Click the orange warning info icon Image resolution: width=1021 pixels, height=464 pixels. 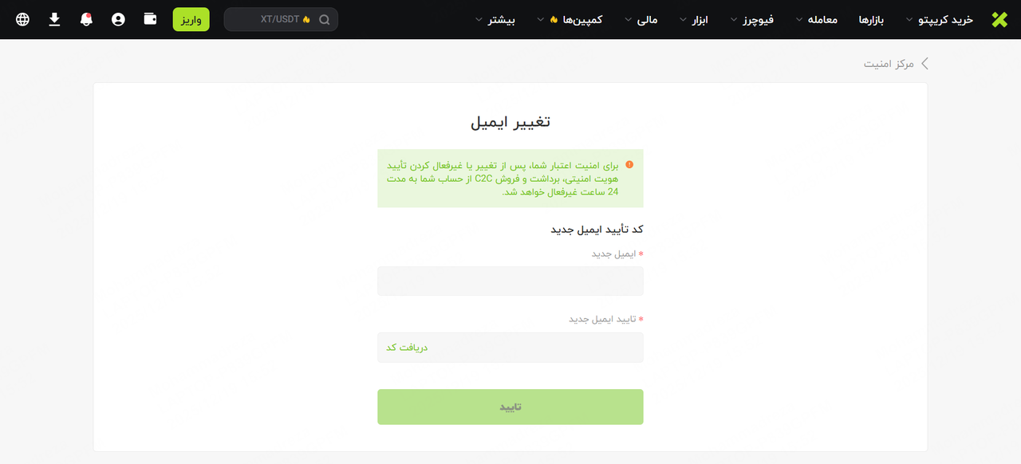point(629,165)
